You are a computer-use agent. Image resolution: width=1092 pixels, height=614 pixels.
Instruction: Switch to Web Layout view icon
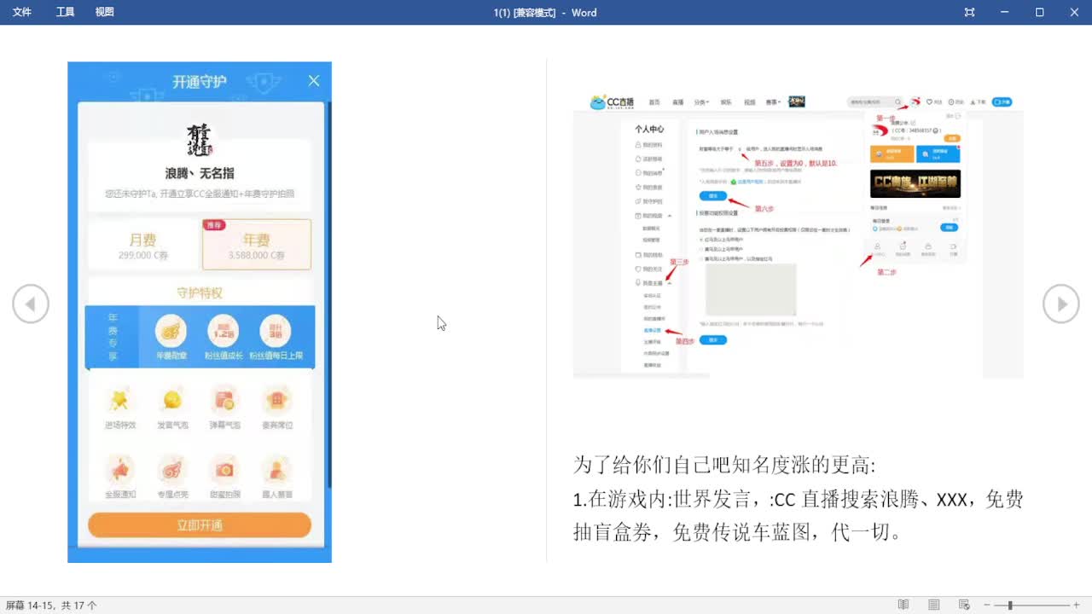click(x=964, y=605)
